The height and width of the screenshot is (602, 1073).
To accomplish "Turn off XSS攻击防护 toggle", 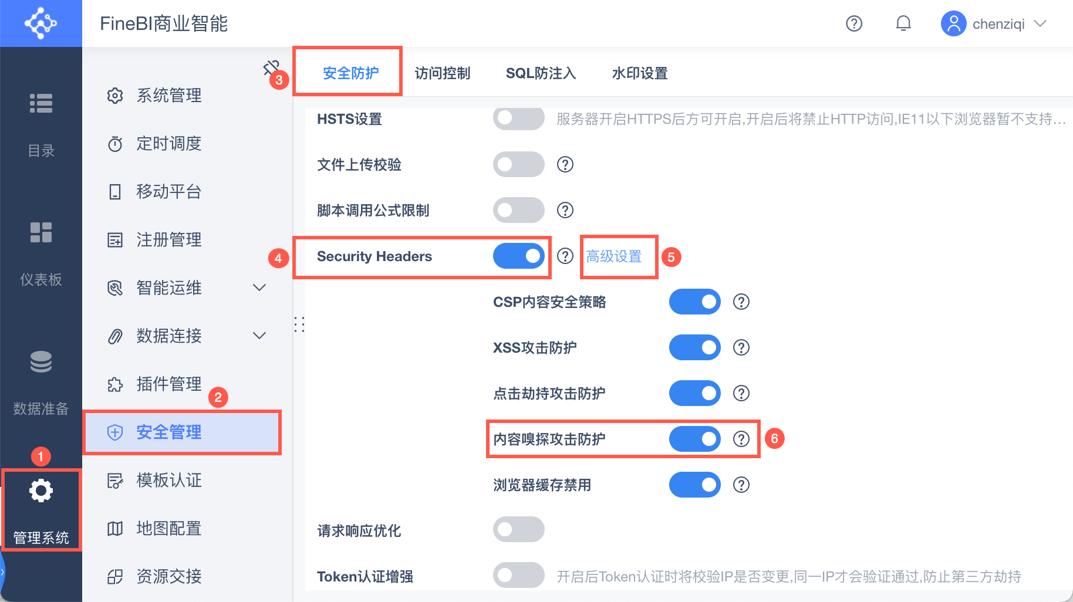I will point(694,347).
